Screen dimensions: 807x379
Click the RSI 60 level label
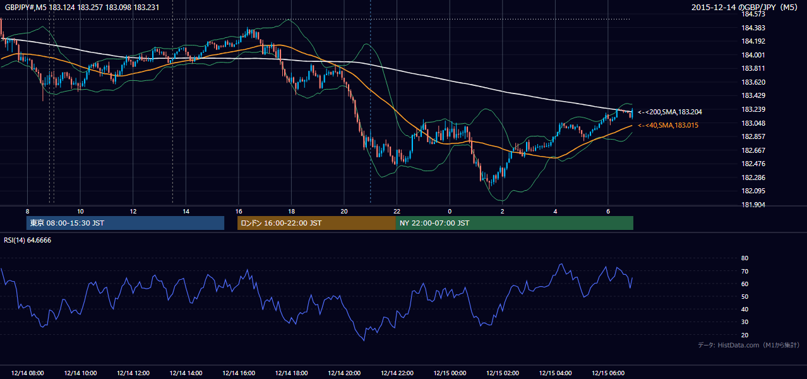tap(744, 284)
